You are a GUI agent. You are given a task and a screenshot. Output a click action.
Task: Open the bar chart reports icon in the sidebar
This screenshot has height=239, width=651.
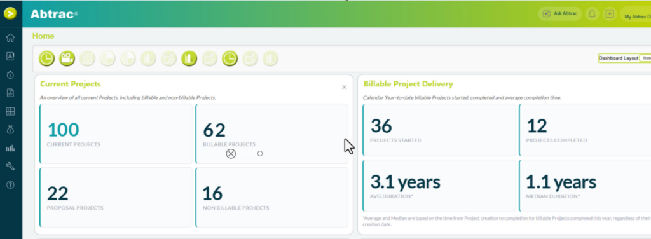[x=10, y=148]
